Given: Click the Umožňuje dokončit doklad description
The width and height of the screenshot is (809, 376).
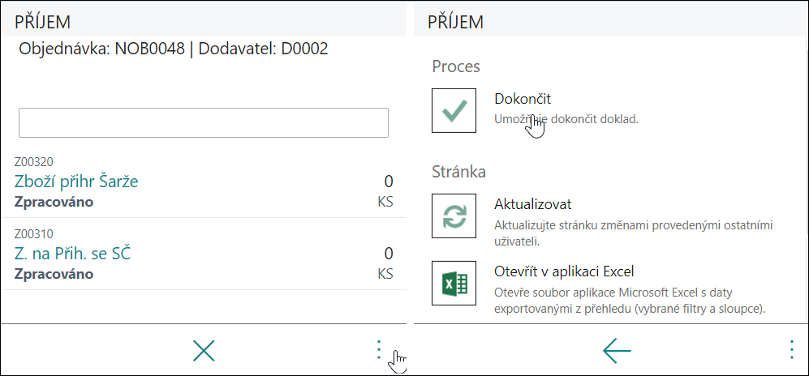Looking at the screenshot, I should [x=566, y=119].
